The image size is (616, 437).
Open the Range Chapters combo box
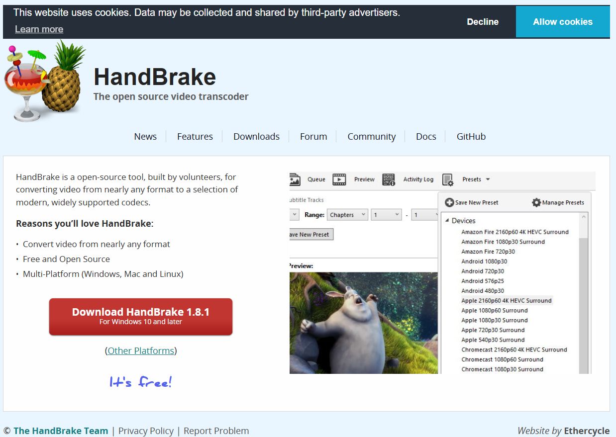pyautogui.click(x=347, y=215)
